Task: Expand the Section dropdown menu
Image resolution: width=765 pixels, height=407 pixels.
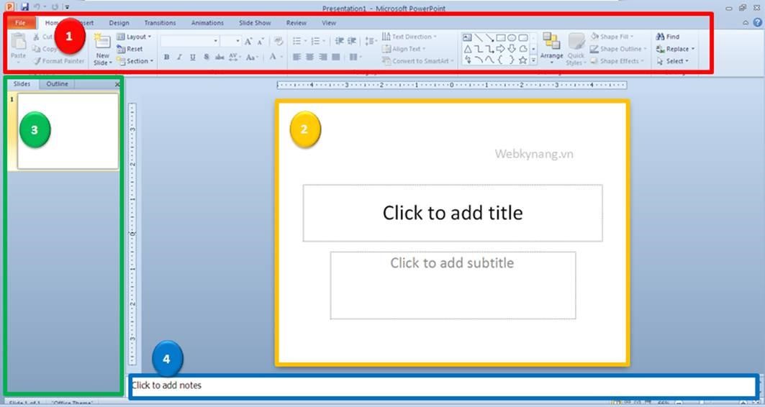Action: click(135, 61)
